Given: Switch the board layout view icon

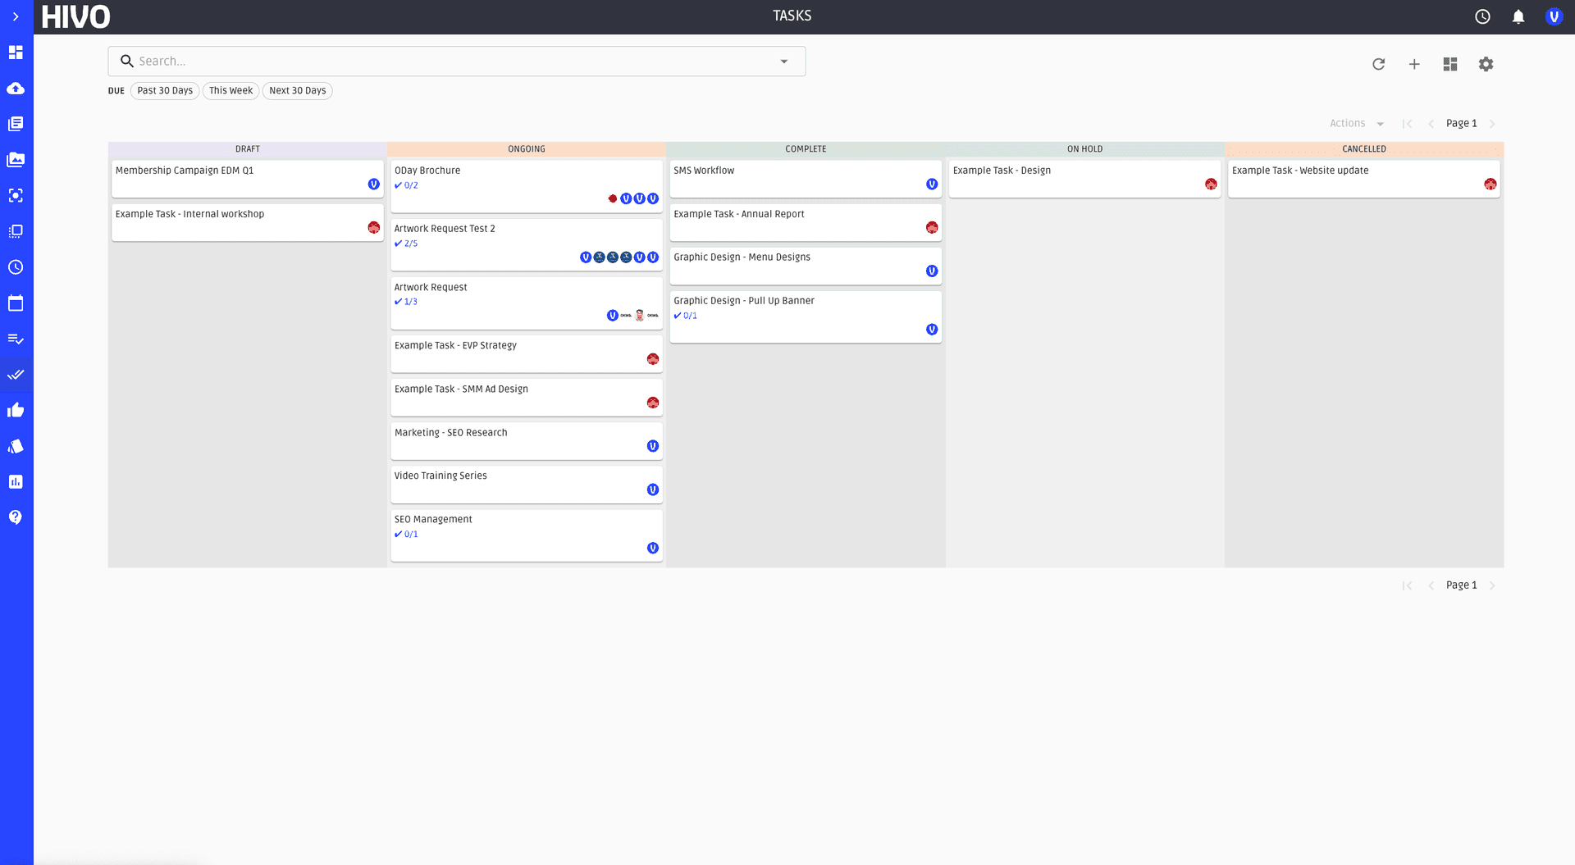Looking at the screenshot, I should (1450, 64).
